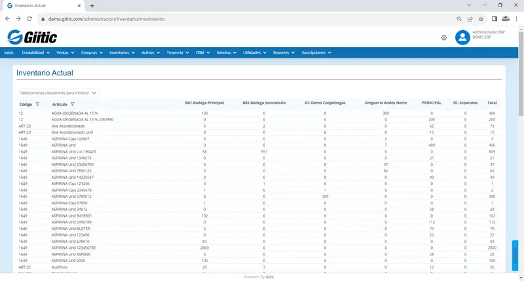Filter by Código column funnel icon
The width and height of the screenshot is (524, 281).
tap(37, 104)
